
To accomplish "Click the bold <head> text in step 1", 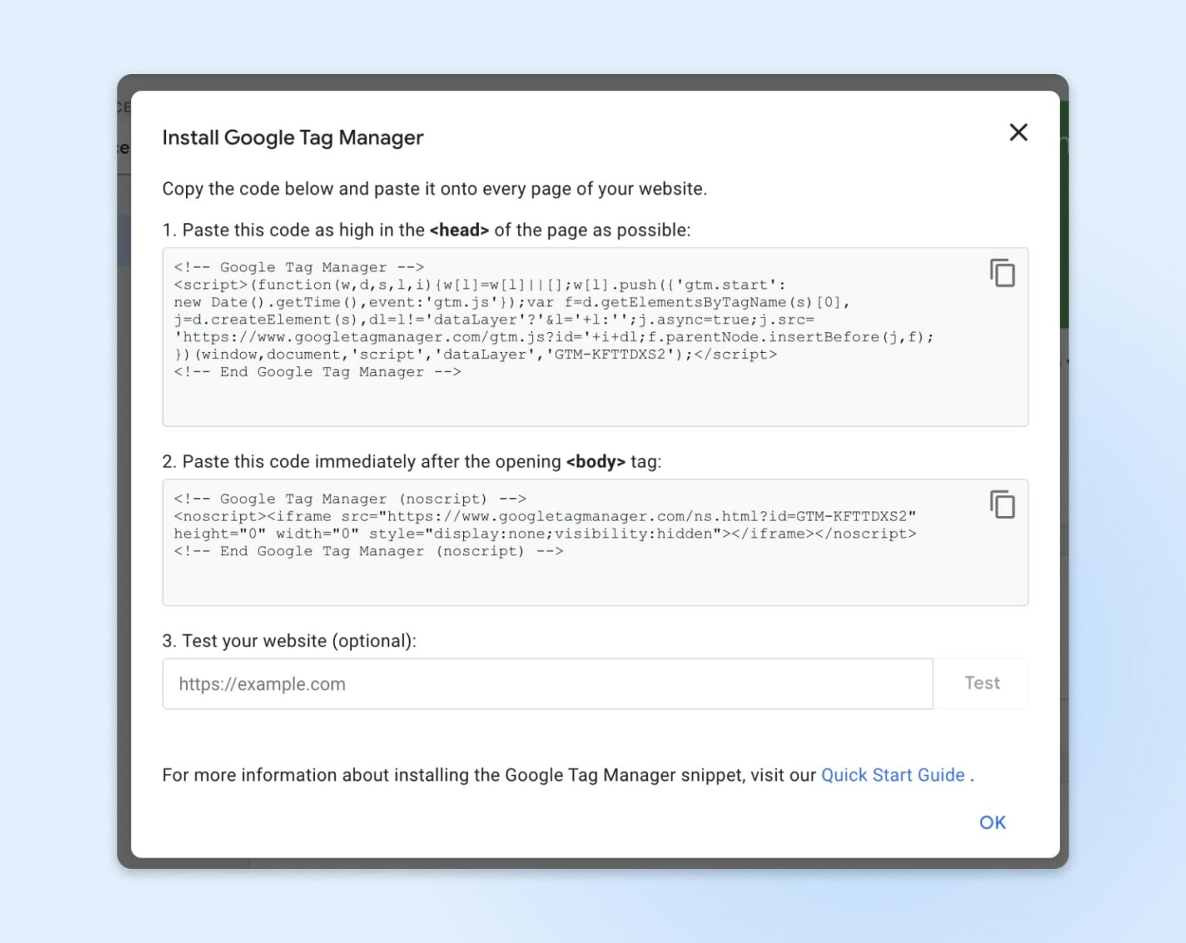I will pos(459,230).
